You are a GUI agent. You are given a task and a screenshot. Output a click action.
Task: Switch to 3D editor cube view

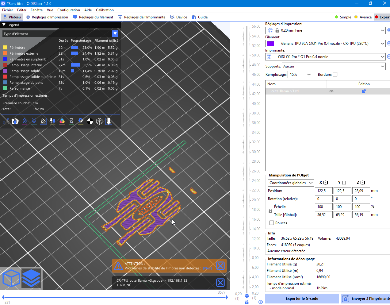[11, 278]
